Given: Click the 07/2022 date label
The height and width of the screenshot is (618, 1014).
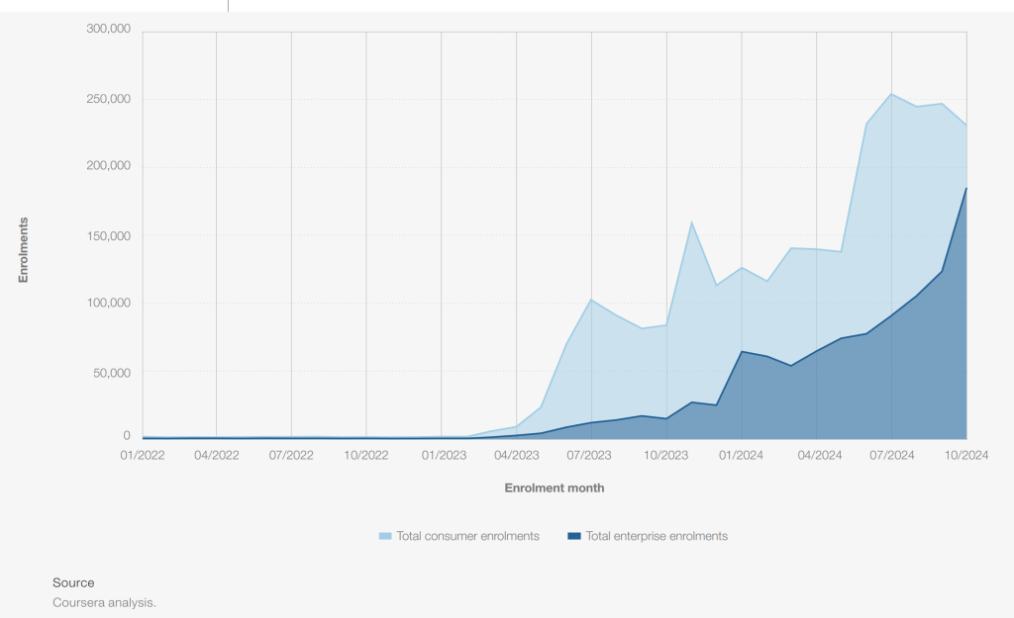Looking at the screenshot, I should [291, 456].
